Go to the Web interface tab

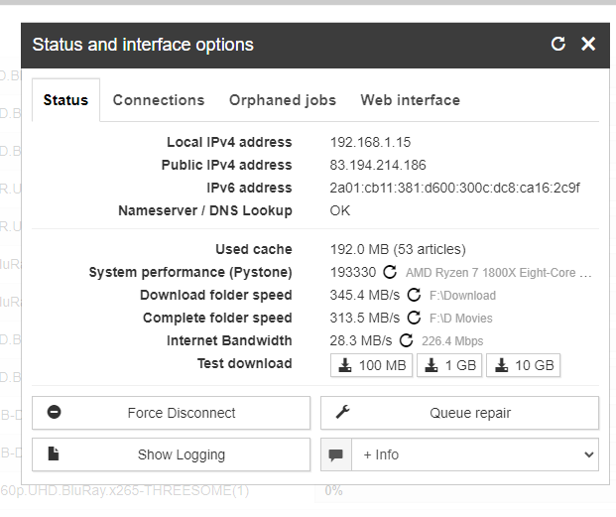pyautogui.click(x=410, y=100)
